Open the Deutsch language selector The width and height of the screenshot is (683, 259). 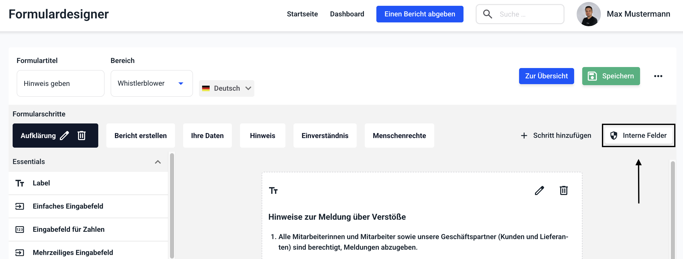(x=226, y=88)
